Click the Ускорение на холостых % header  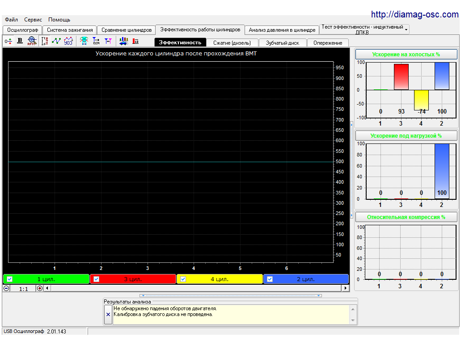pyautogui.click(x=406, y=54)
